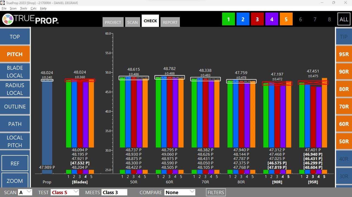Viewport: 352px width, 197px height.
Task: Toggle orange blade 5 button
Action: coord(286,19)
